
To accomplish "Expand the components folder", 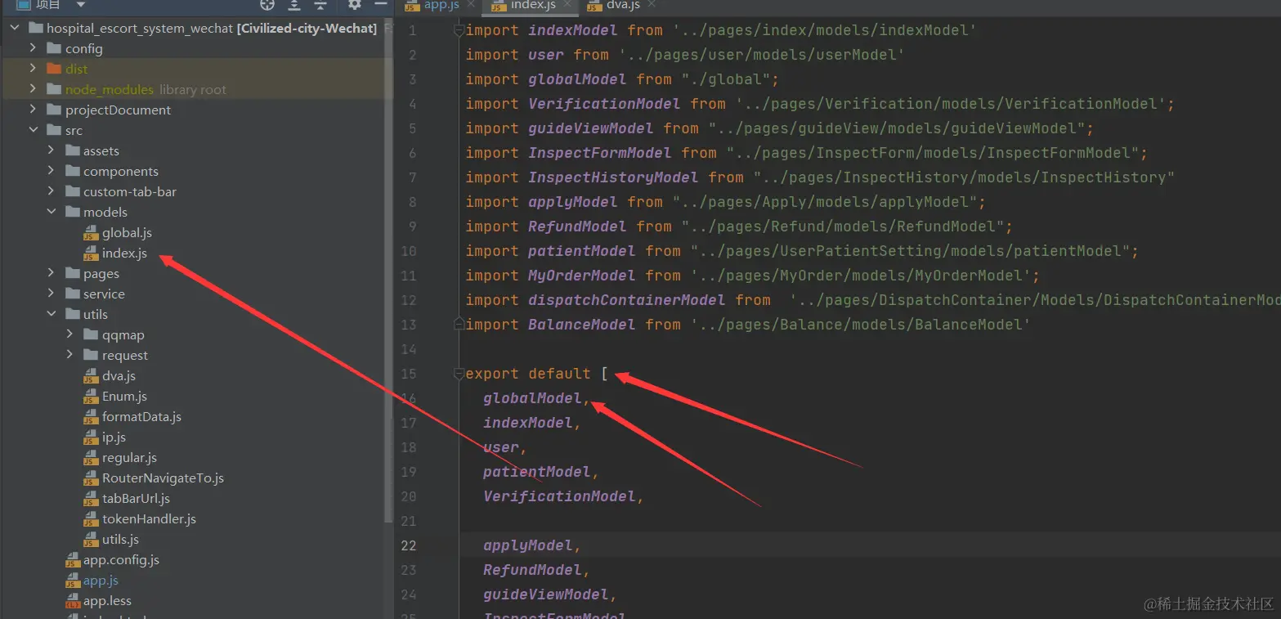I will [51, 171].
